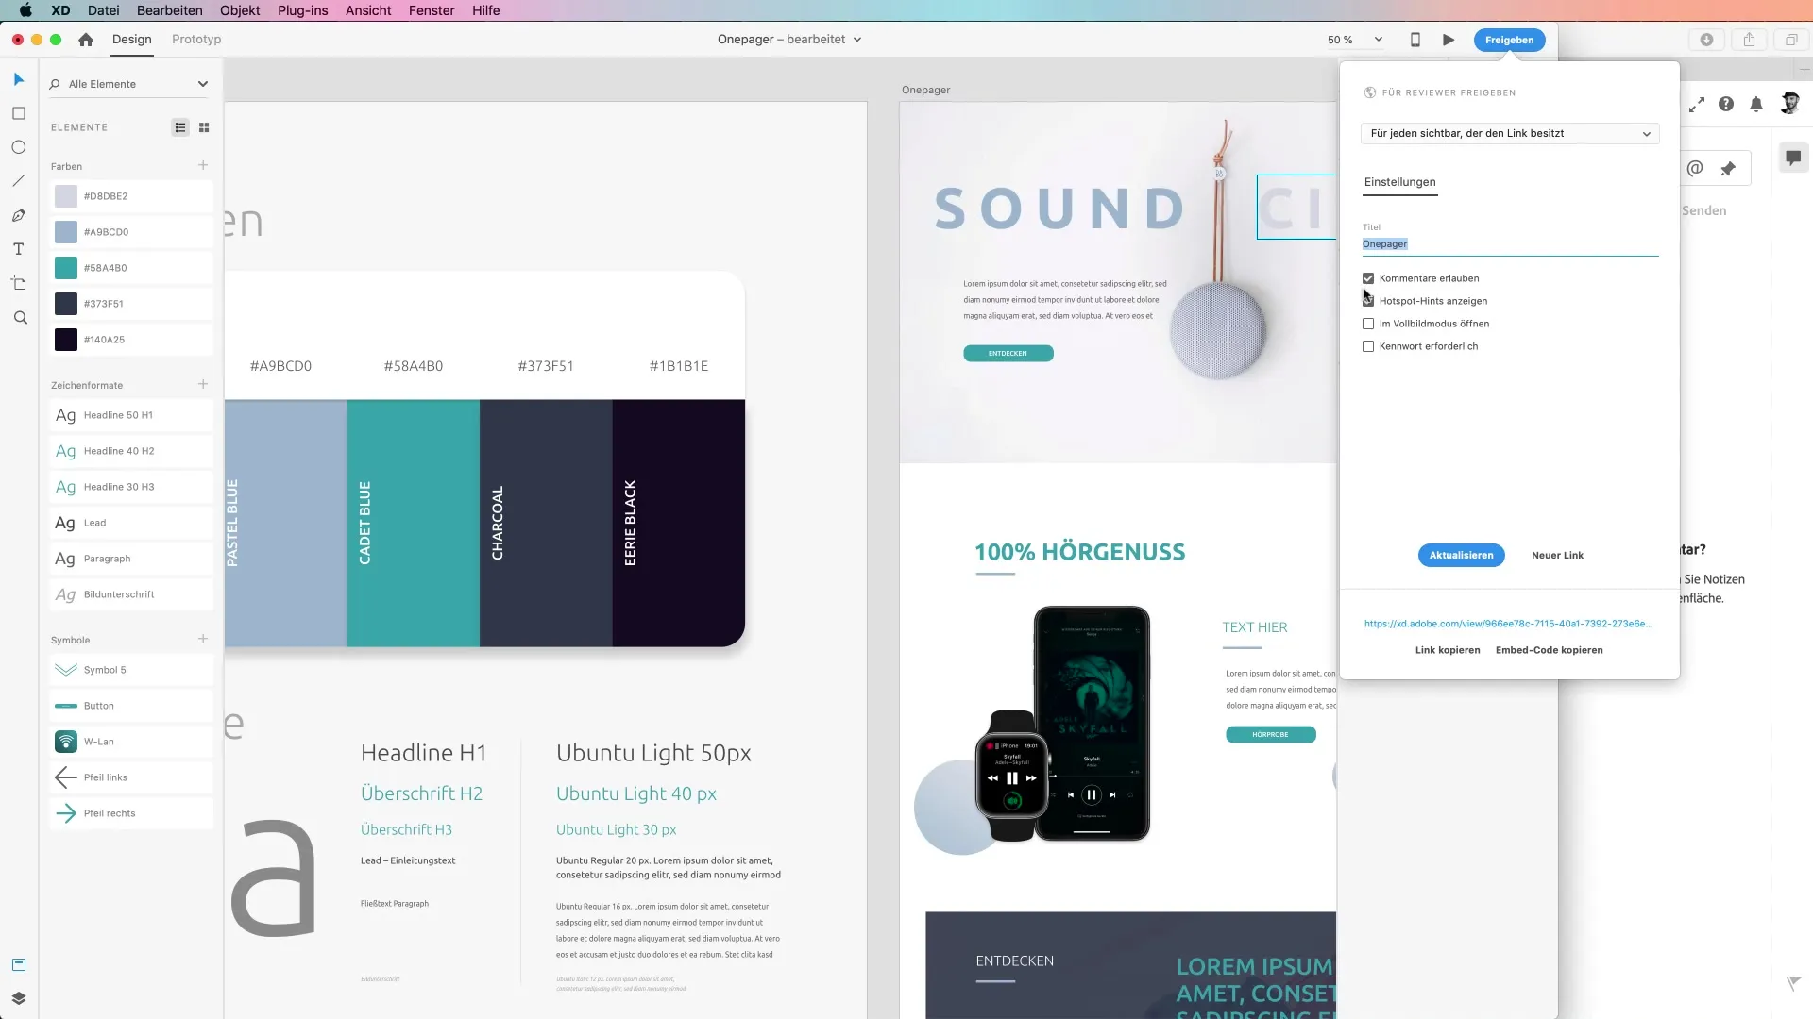Open the Datei menu
This screenshot has height=1019, width=1813.
click(104, 10)
